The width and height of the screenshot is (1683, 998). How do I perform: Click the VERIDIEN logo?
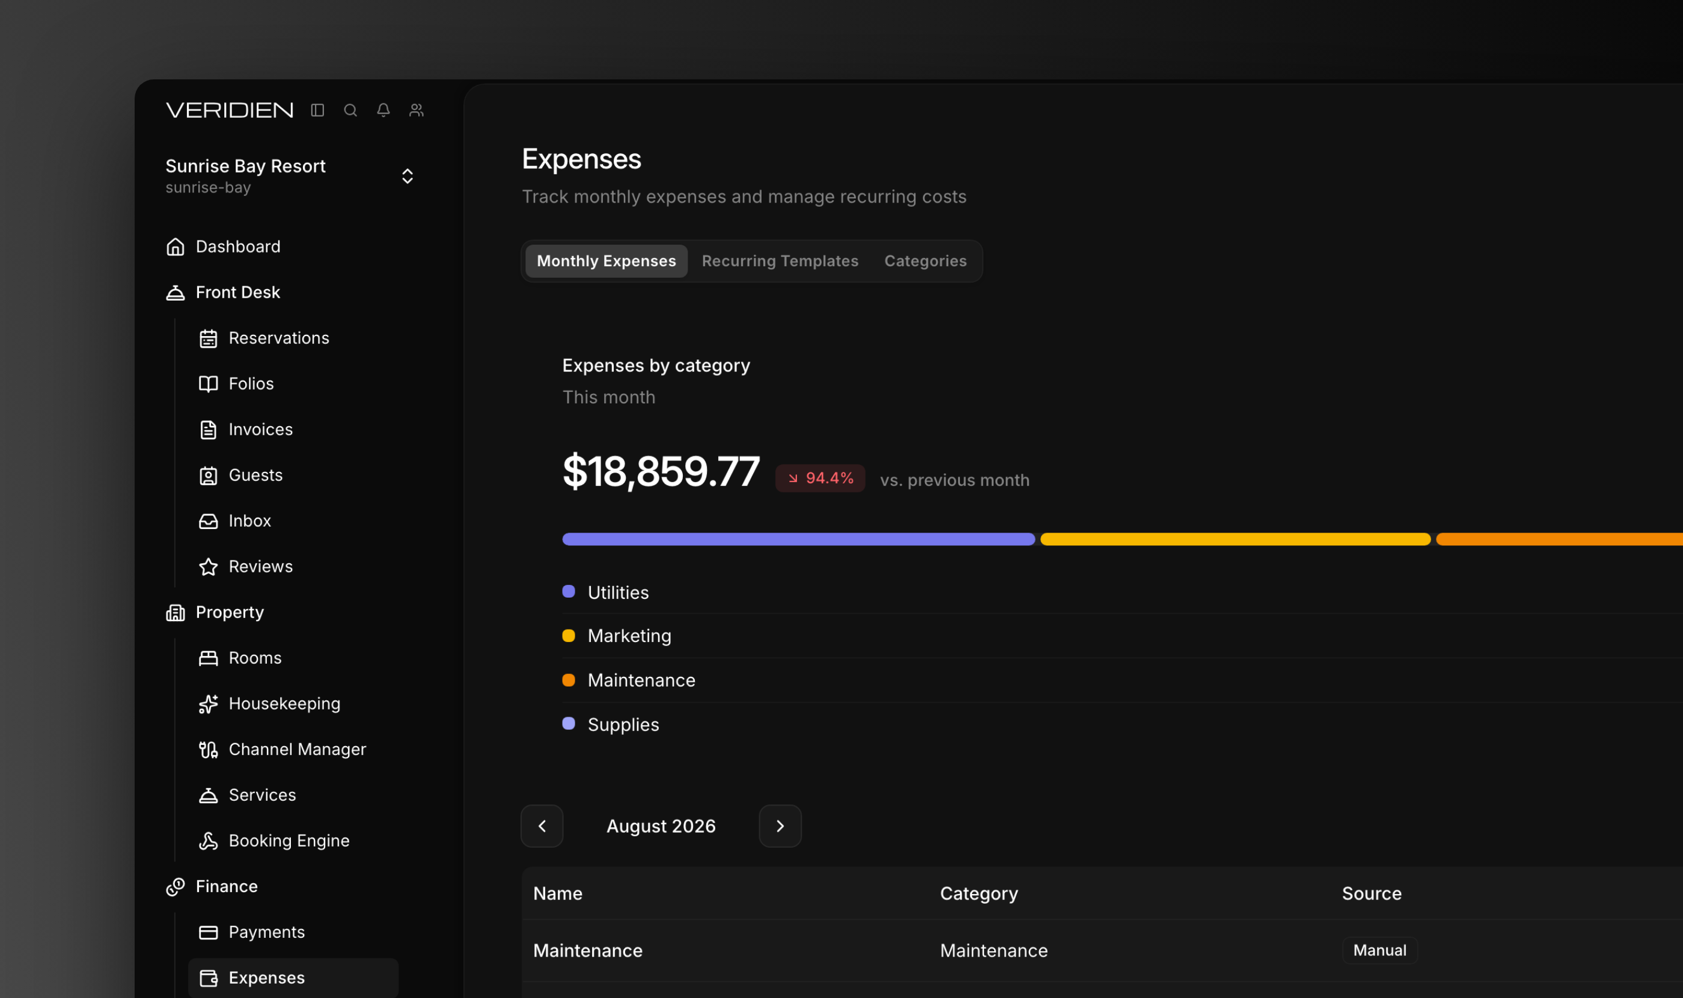pyautogui.click(x=229, y=110)
